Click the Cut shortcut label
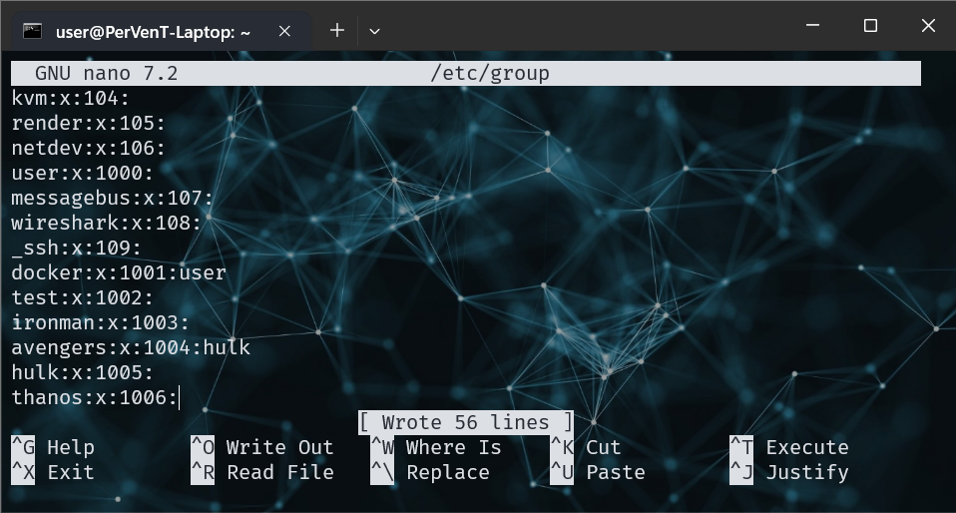Image resolution: width=956 pixels, height=513 pixels. [x=603, y=448]
